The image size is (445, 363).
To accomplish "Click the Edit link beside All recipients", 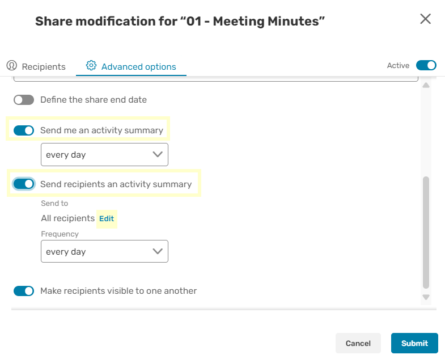I will pos(107,218).
